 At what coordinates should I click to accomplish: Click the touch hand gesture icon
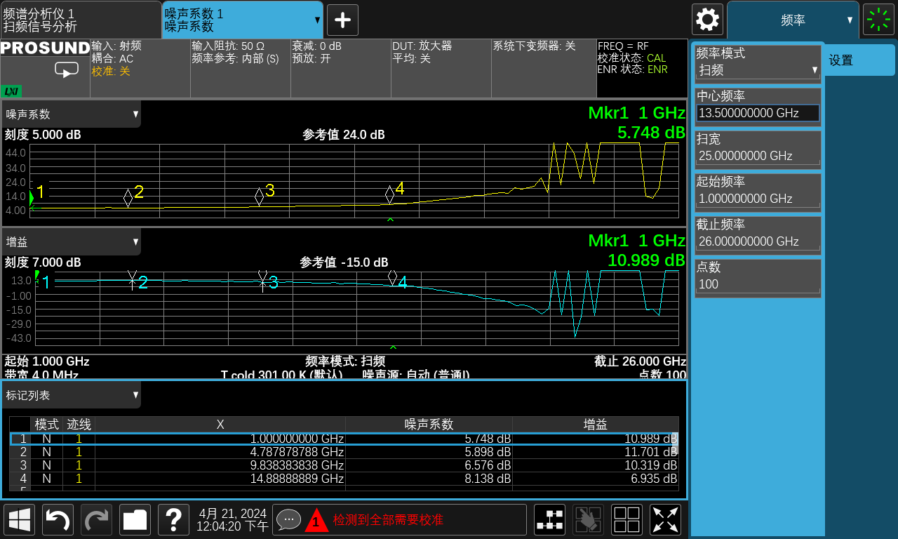tap(588, 520)
